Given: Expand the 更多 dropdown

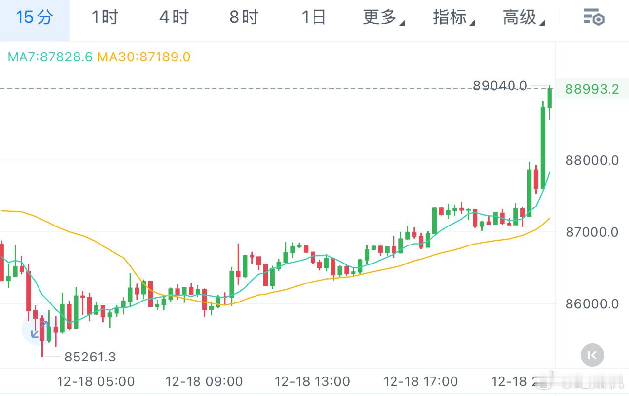Looking at the screenshot, I should tap(383, 18).
